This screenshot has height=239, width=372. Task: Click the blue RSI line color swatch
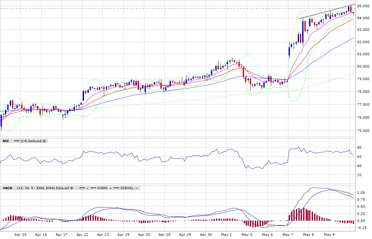(16, 141)
